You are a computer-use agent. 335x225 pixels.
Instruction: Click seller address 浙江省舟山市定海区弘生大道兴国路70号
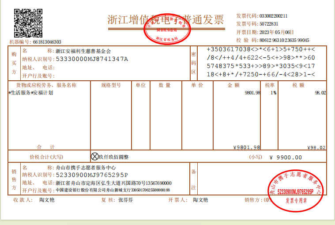(x=101, y=183)
